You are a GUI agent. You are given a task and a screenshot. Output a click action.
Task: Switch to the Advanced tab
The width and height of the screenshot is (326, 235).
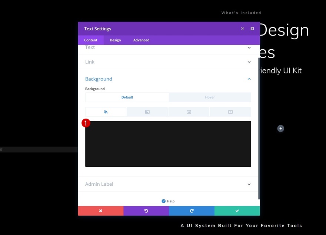point(141,40)
